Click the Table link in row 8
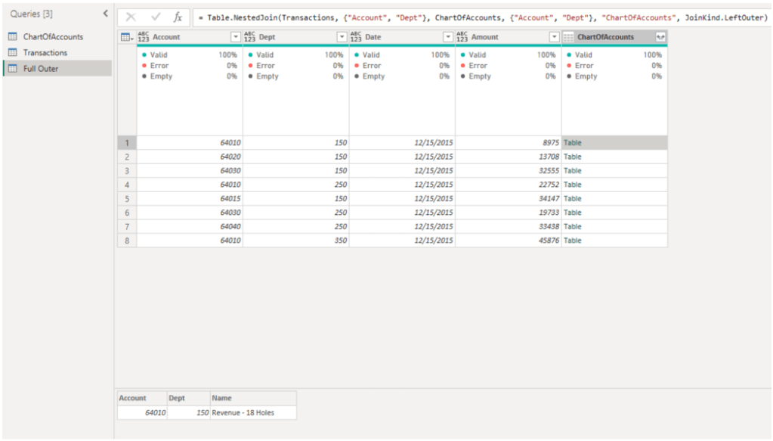 click(x=573, y=241)
